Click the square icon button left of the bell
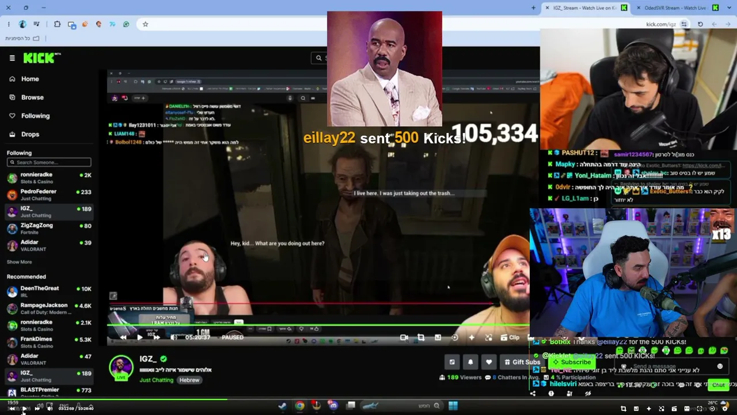 (452, 362)
